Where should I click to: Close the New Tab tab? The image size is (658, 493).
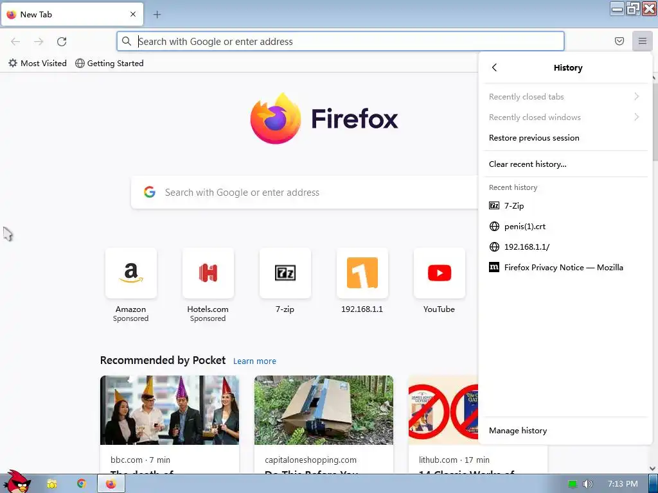click(x=133, y=14)
